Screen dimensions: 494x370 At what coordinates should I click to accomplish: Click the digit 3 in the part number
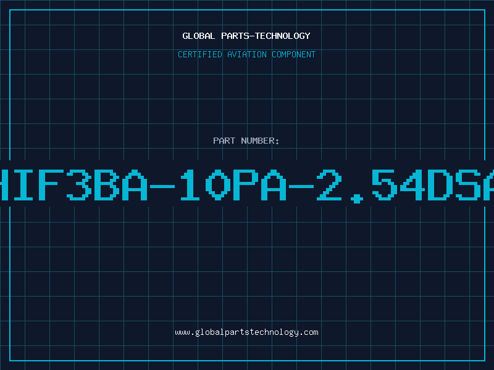click(79, 185)
